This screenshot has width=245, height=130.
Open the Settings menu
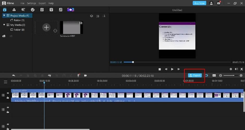pyautogui.click(x=31, y=3)
